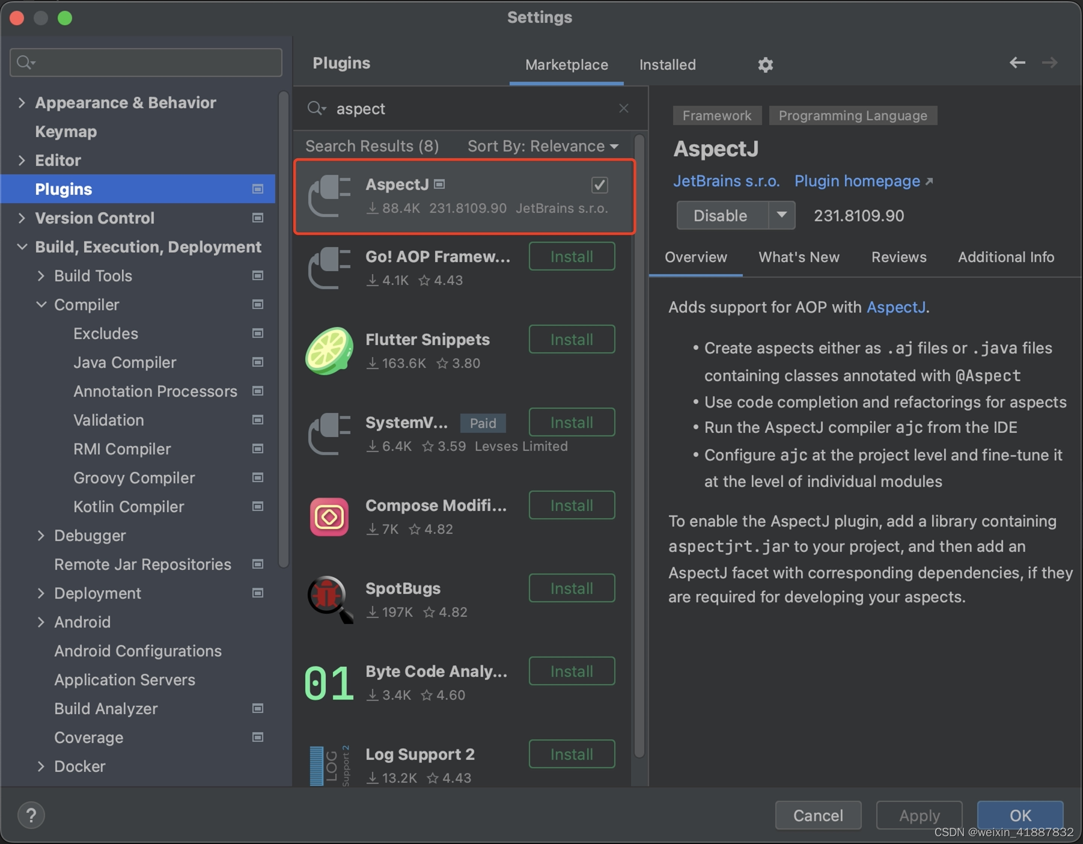Viewport: 1083px width, 844px height.
Task: Open the Reviews tab
Action: (x=899, y=257)
